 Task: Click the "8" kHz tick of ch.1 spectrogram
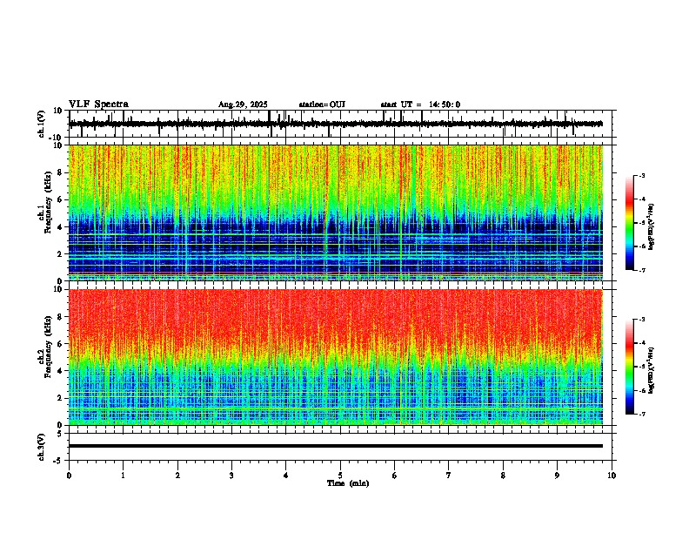[x=61, y=172]
